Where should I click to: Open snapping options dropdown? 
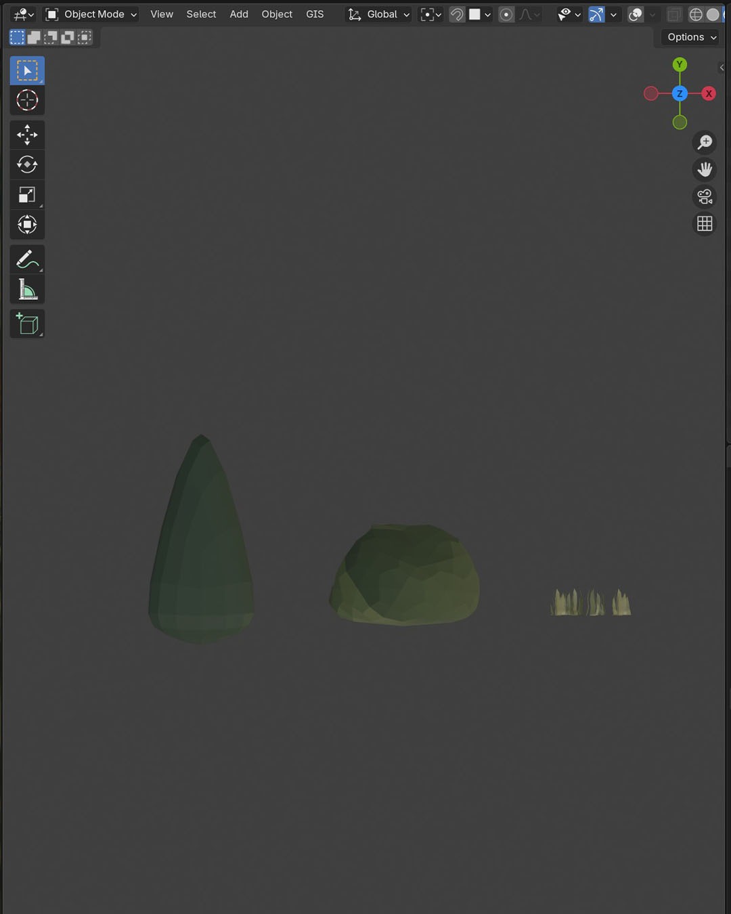point(480,14)
